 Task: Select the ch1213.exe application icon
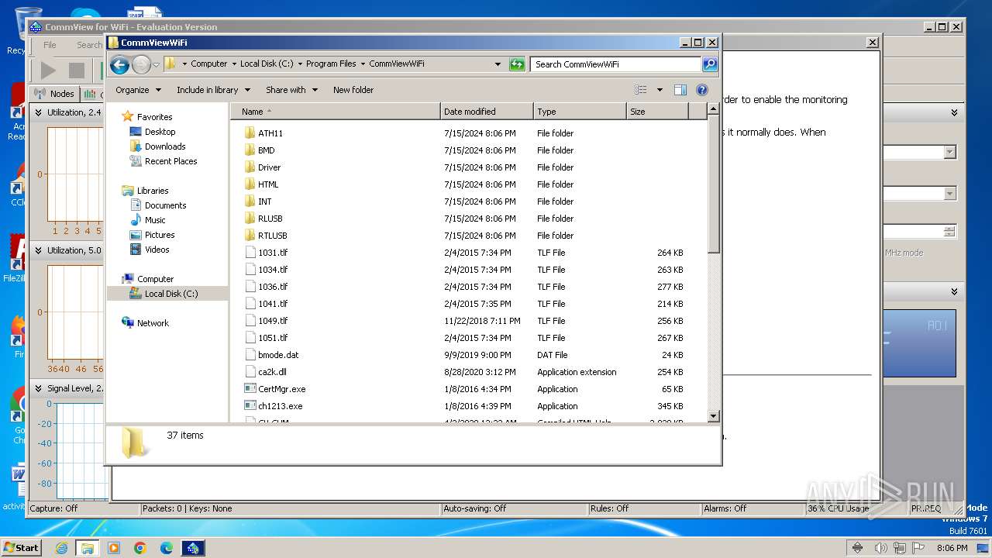pos(250,406)
